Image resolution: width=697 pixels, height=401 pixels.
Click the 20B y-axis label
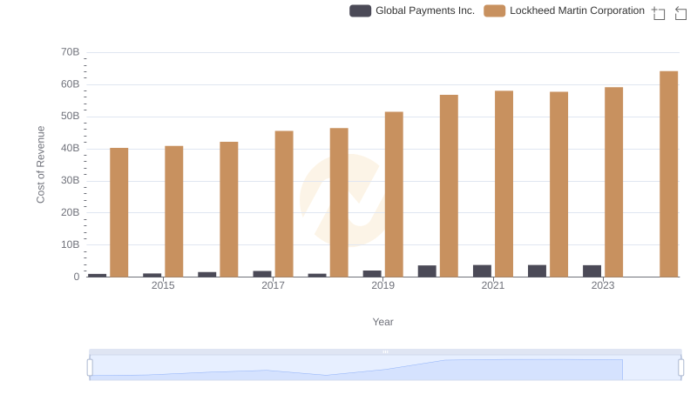(x=71, y=212)
